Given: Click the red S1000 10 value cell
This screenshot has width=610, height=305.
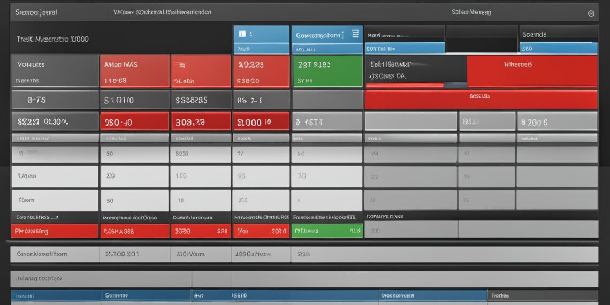Looking at the screenshot, I should (261, 121).
